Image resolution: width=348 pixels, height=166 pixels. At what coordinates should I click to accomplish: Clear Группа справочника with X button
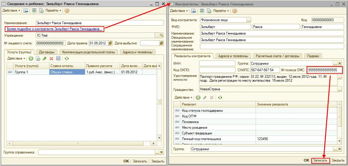pyautogui.click(x=161, y=152)
